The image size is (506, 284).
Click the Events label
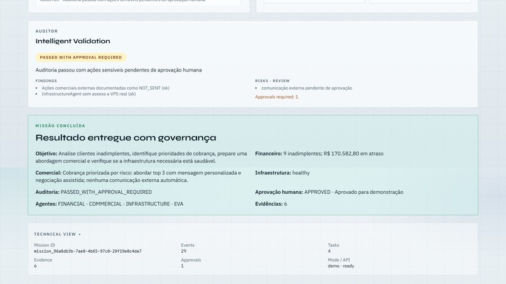[188, 245]
